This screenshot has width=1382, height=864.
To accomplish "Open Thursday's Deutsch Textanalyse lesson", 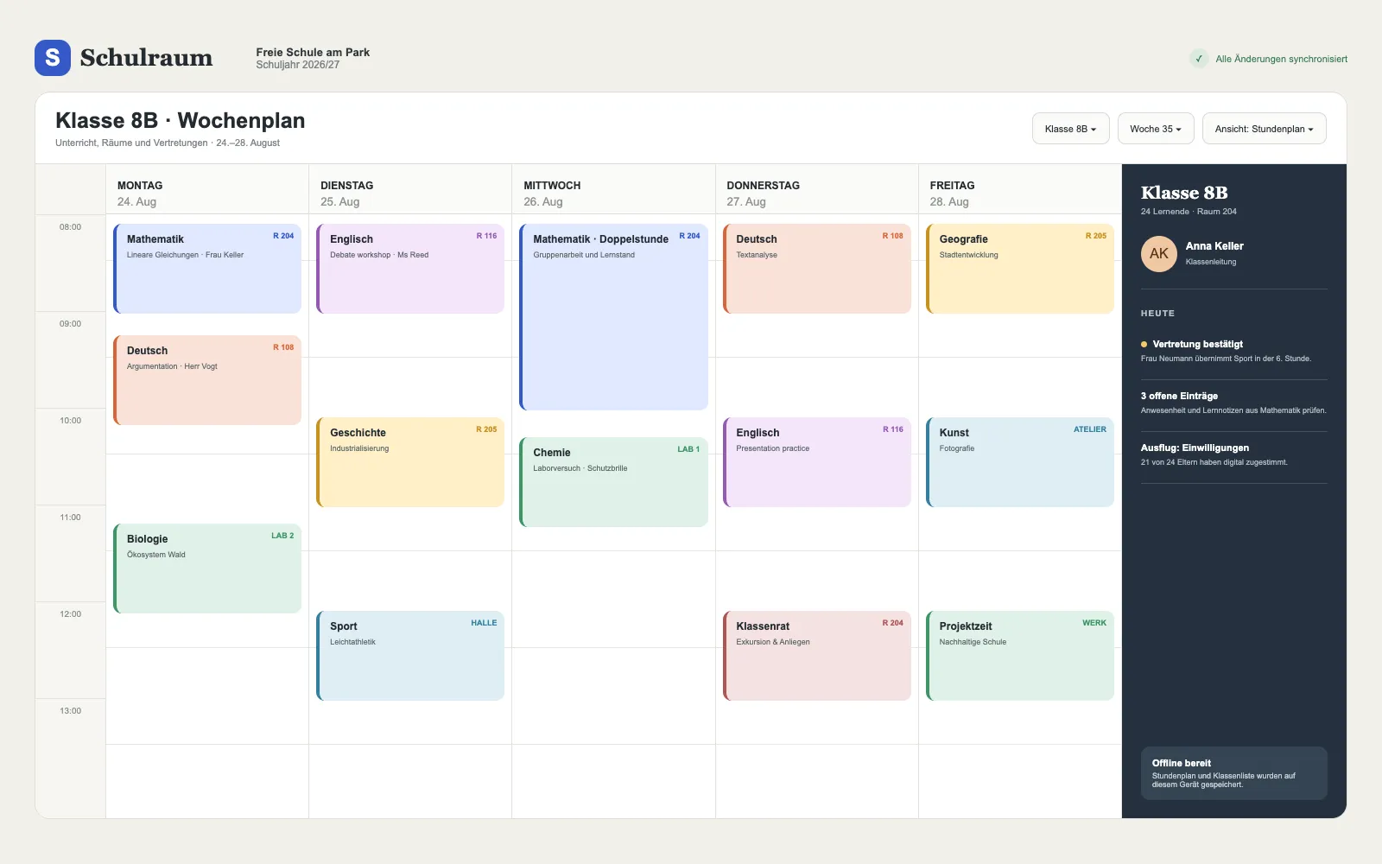I will click(x=817, y=269).
